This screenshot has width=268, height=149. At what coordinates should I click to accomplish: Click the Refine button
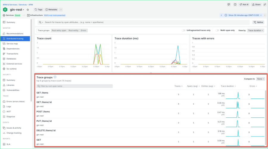pyautogui.click(x=258, y=22)
